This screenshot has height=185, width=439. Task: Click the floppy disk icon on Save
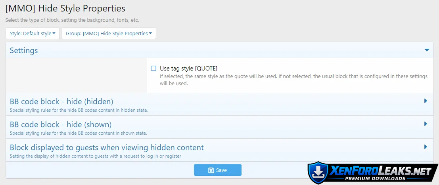coord(211,170)
